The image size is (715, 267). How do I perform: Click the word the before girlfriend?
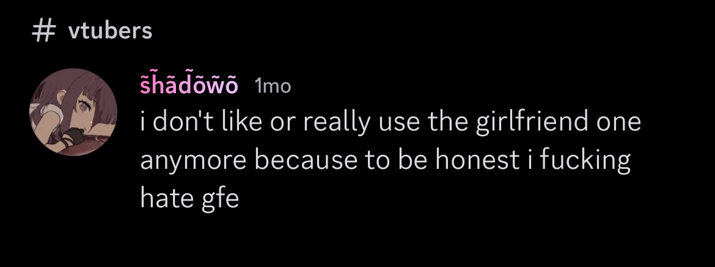tap(448, 121)
